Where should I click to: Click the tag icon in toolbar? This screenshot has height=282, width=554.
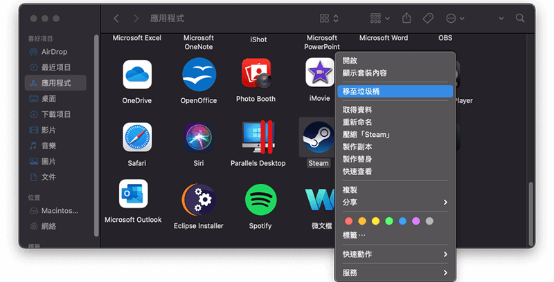(x=428, y=18)
